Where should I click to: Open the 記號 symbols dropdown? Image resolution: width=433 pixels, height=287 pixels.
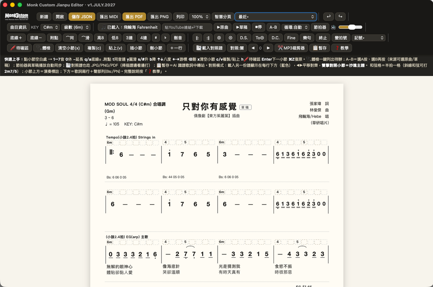368,37
